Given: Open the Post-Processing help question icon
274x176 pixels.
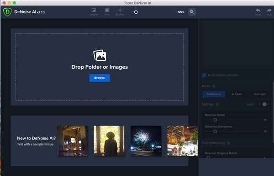Looking at the screenshot, I should (x=229, y=143).
